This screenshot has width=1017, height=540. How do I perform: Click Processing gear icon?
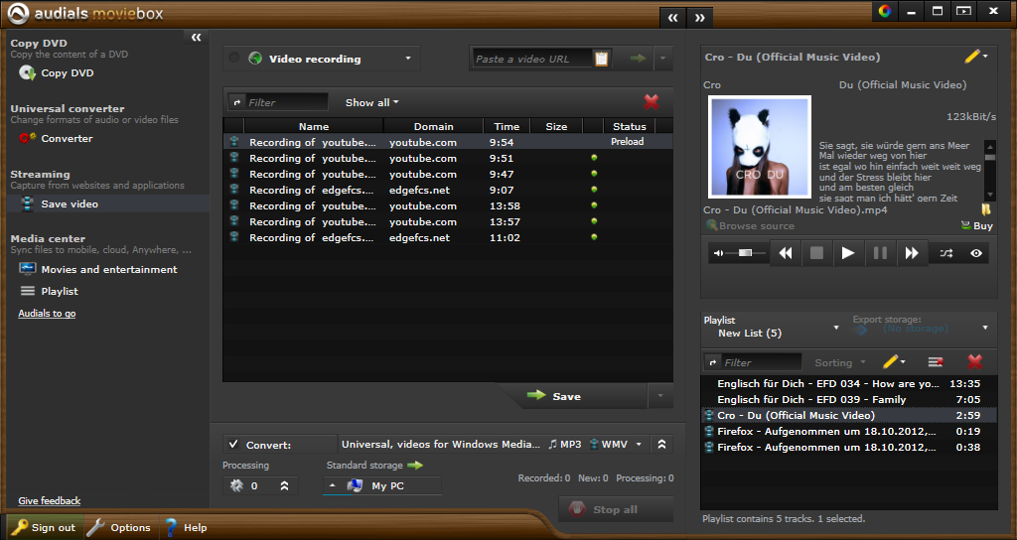coord(236,485)
